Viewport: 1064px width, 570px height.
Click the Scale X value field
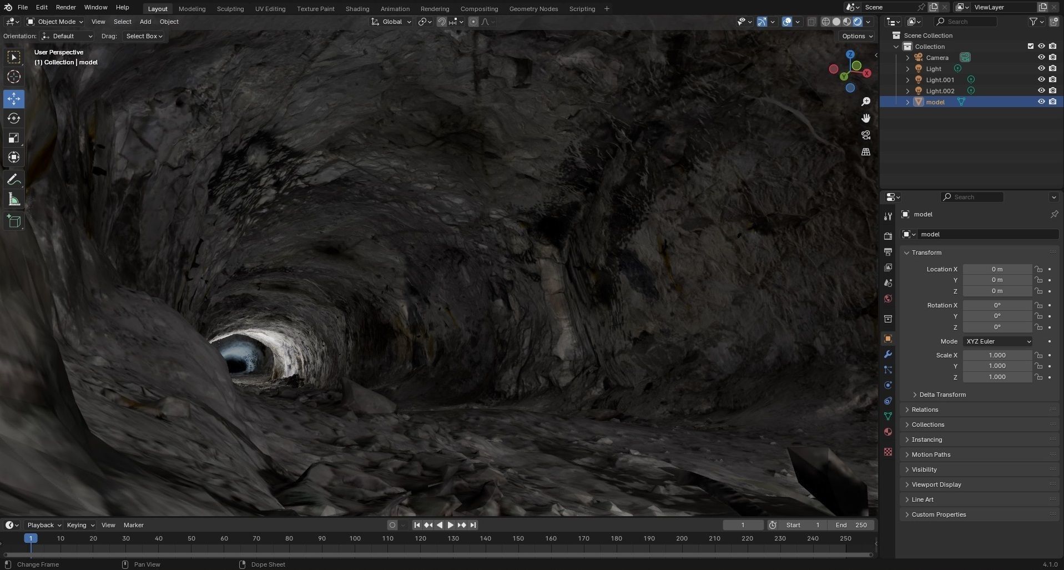997,355
